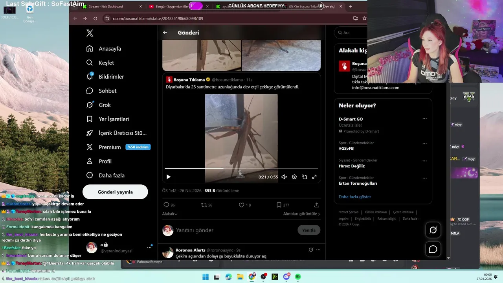Open Discord from taskbar
The width and height of the screenshot is (503, 283).
pyautogui.click(x=286, y=277)
